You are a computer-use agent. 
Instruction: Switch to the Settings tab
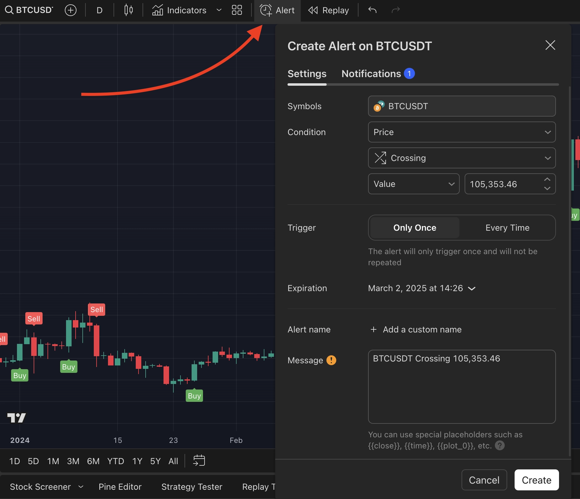[307, 74]
